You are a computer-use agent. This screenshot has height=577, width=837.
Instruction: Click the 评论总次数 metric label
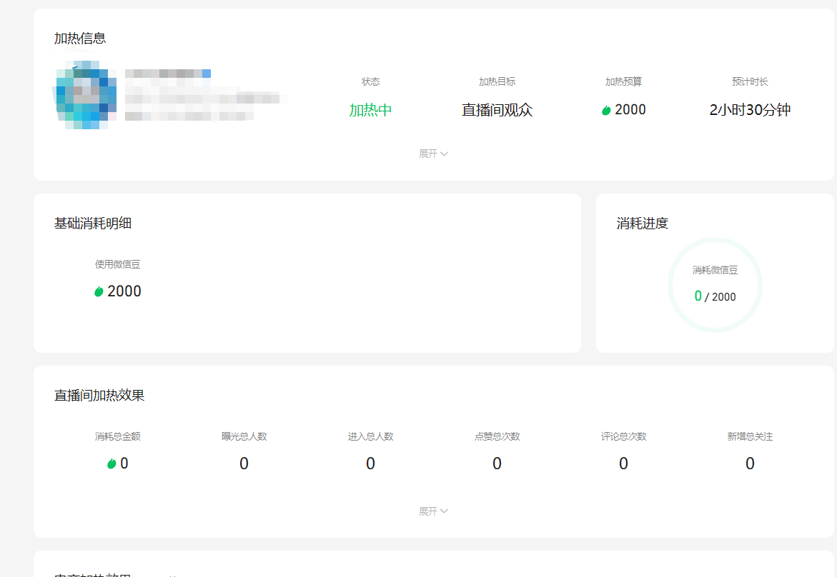(623, 437)
